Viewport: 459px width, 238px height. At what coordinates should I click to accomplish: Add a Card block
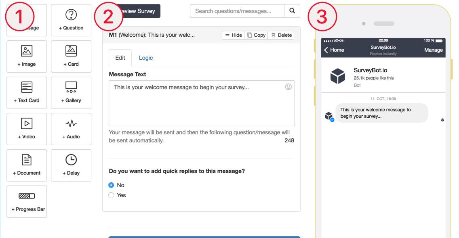click(71, 56)
